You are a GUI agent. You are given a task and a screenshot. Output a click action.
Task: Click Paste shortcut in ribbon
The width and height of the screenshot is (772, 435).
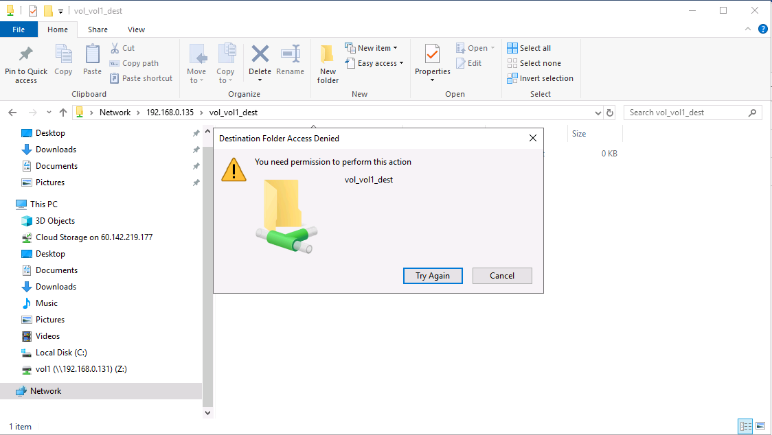(x=141, y=78)
